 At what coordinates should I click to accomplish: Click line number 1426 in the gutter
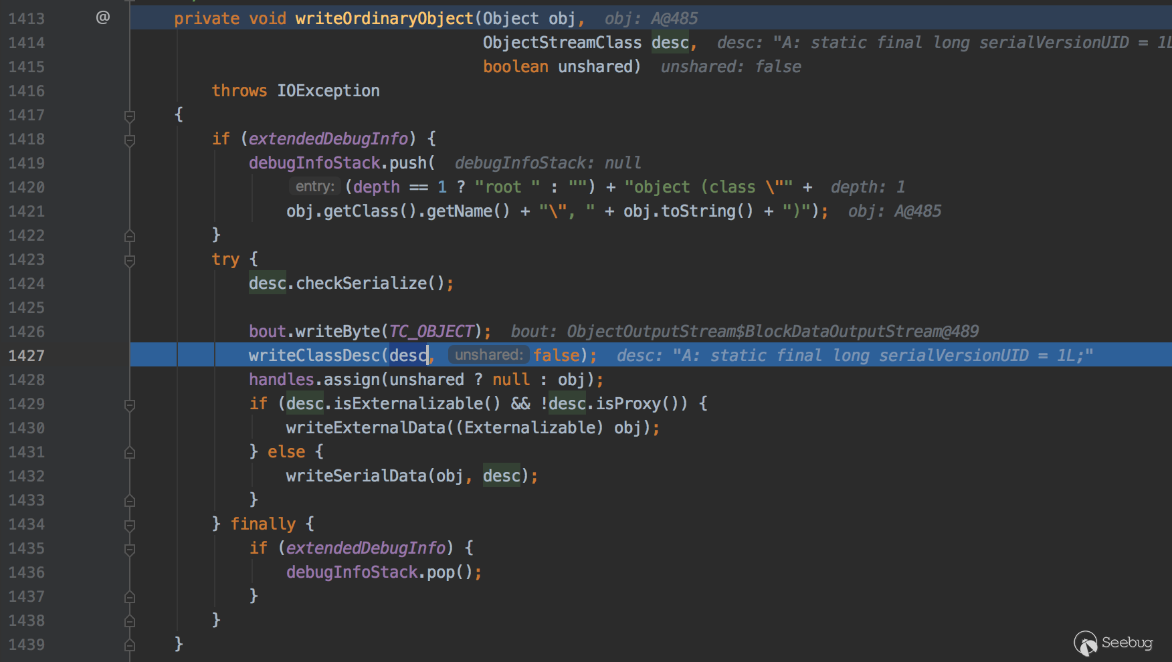[x=27, y=332]
